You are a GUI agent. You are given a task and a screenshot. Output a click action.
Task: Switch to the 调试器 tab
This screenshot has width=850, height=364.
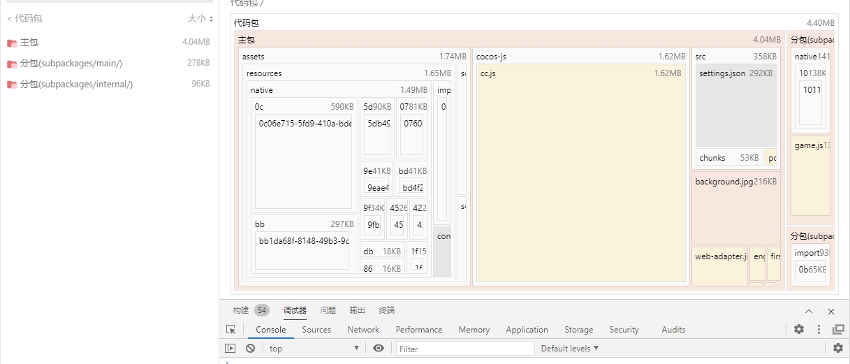pyautogui.click(x=295, y=310)
